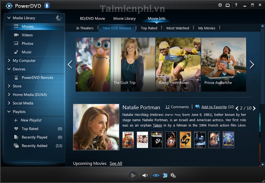This screenshot has width=265, height=183.
Task: Click the Play button
Action: coord(133,175)
